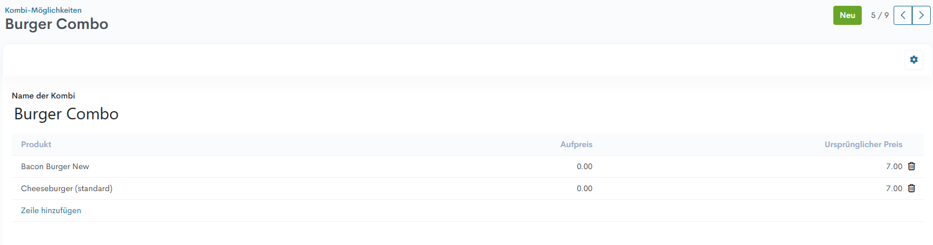Go to the next record arrow
Screen dimensions: 933x245
tap(921, 16)
